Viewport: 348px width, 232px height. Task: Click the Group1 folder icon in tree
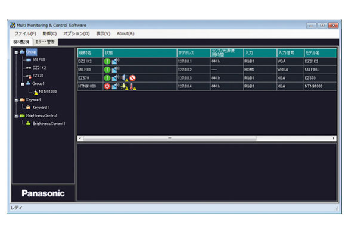pos(29,83)
